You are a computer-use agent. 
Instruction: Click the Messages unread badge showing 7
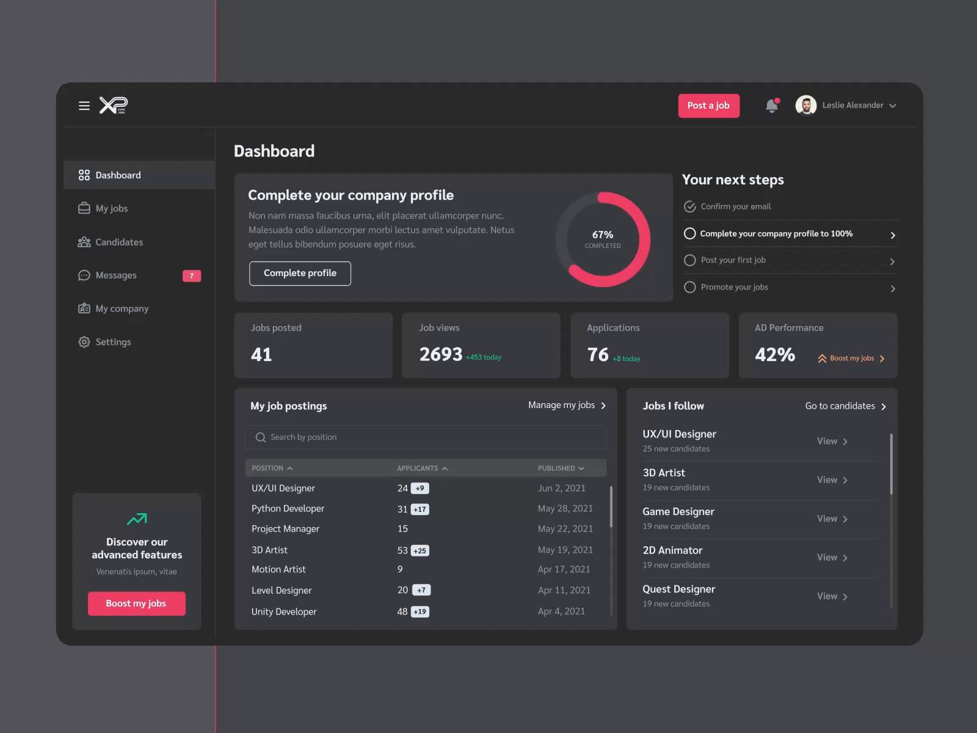(192, 276)
